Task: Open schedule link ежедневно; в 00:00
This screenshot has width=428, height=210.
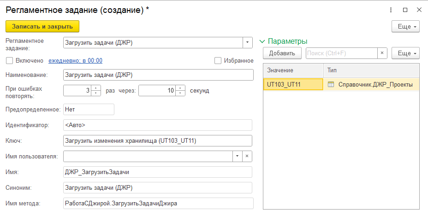Action: pyautogui.click(x=75, y=60)
